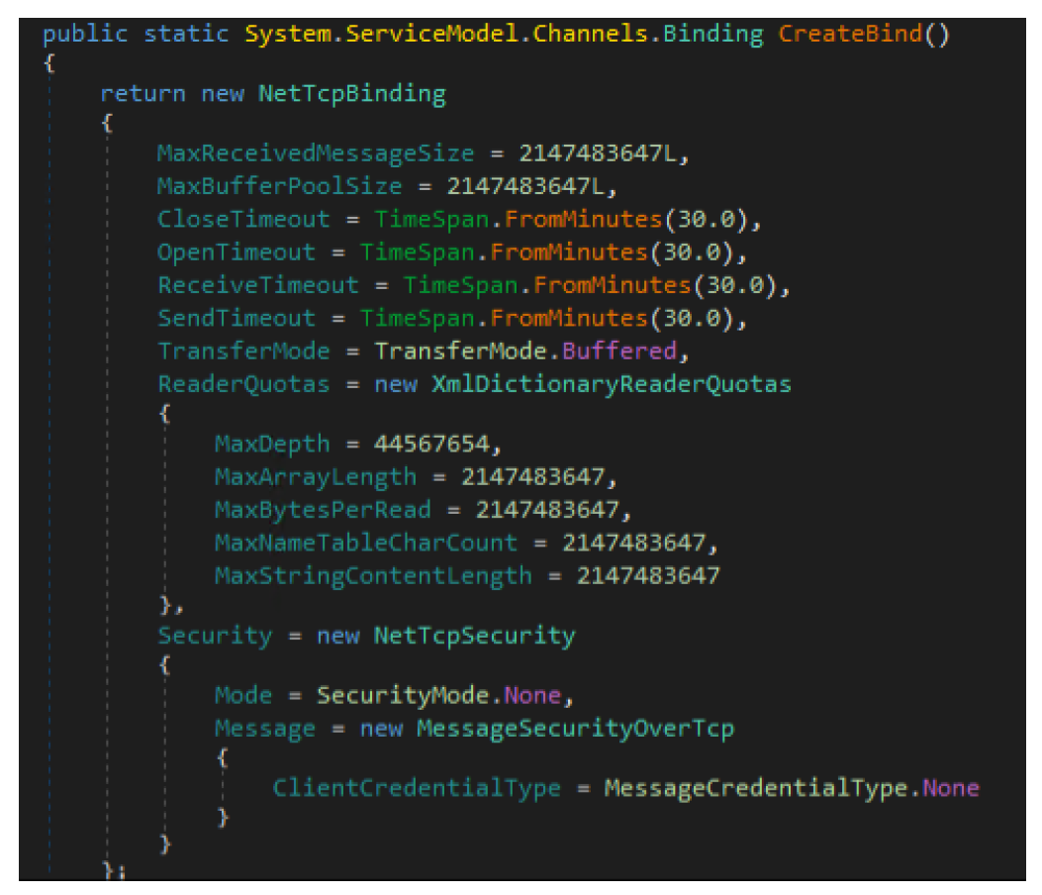Viewport: 1042px width, 895px height.
Task: Click the XmlDictionaryReaderQuotas type name
Action: pyautogui.click(x=611, y=383)
